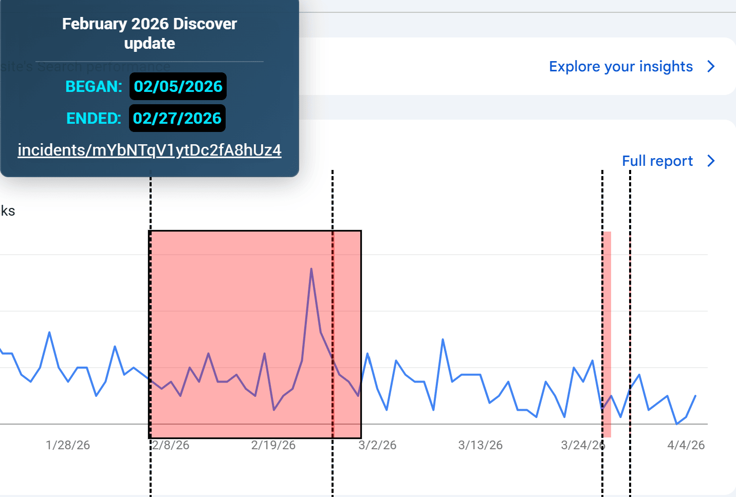Click the 1/28/26 axis date label
Viewport: 736px width, 497px height.
click(68, 445)
